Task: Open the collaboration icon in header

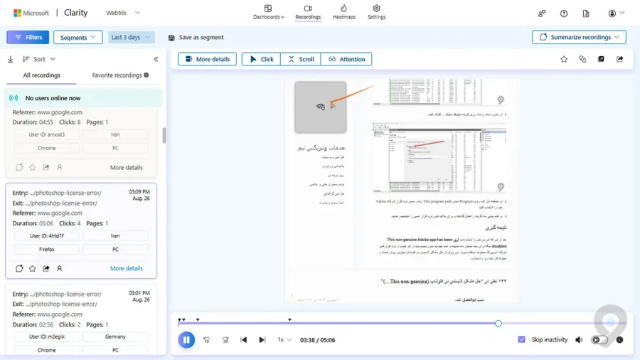Action: point(542,14)
